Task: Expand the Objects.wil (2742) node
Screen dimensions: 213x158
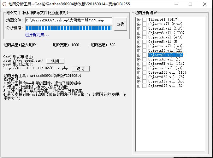Action: pos(139,24)
